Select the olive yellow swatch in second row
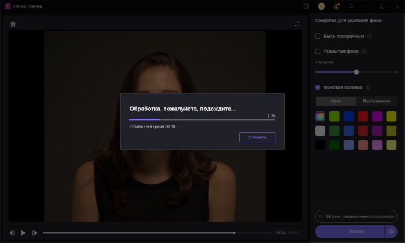The image size is (405, 243). click(391, 131)
